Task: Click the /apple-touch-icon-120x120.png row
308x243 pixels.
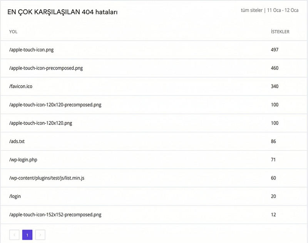Action: point(41,123)
